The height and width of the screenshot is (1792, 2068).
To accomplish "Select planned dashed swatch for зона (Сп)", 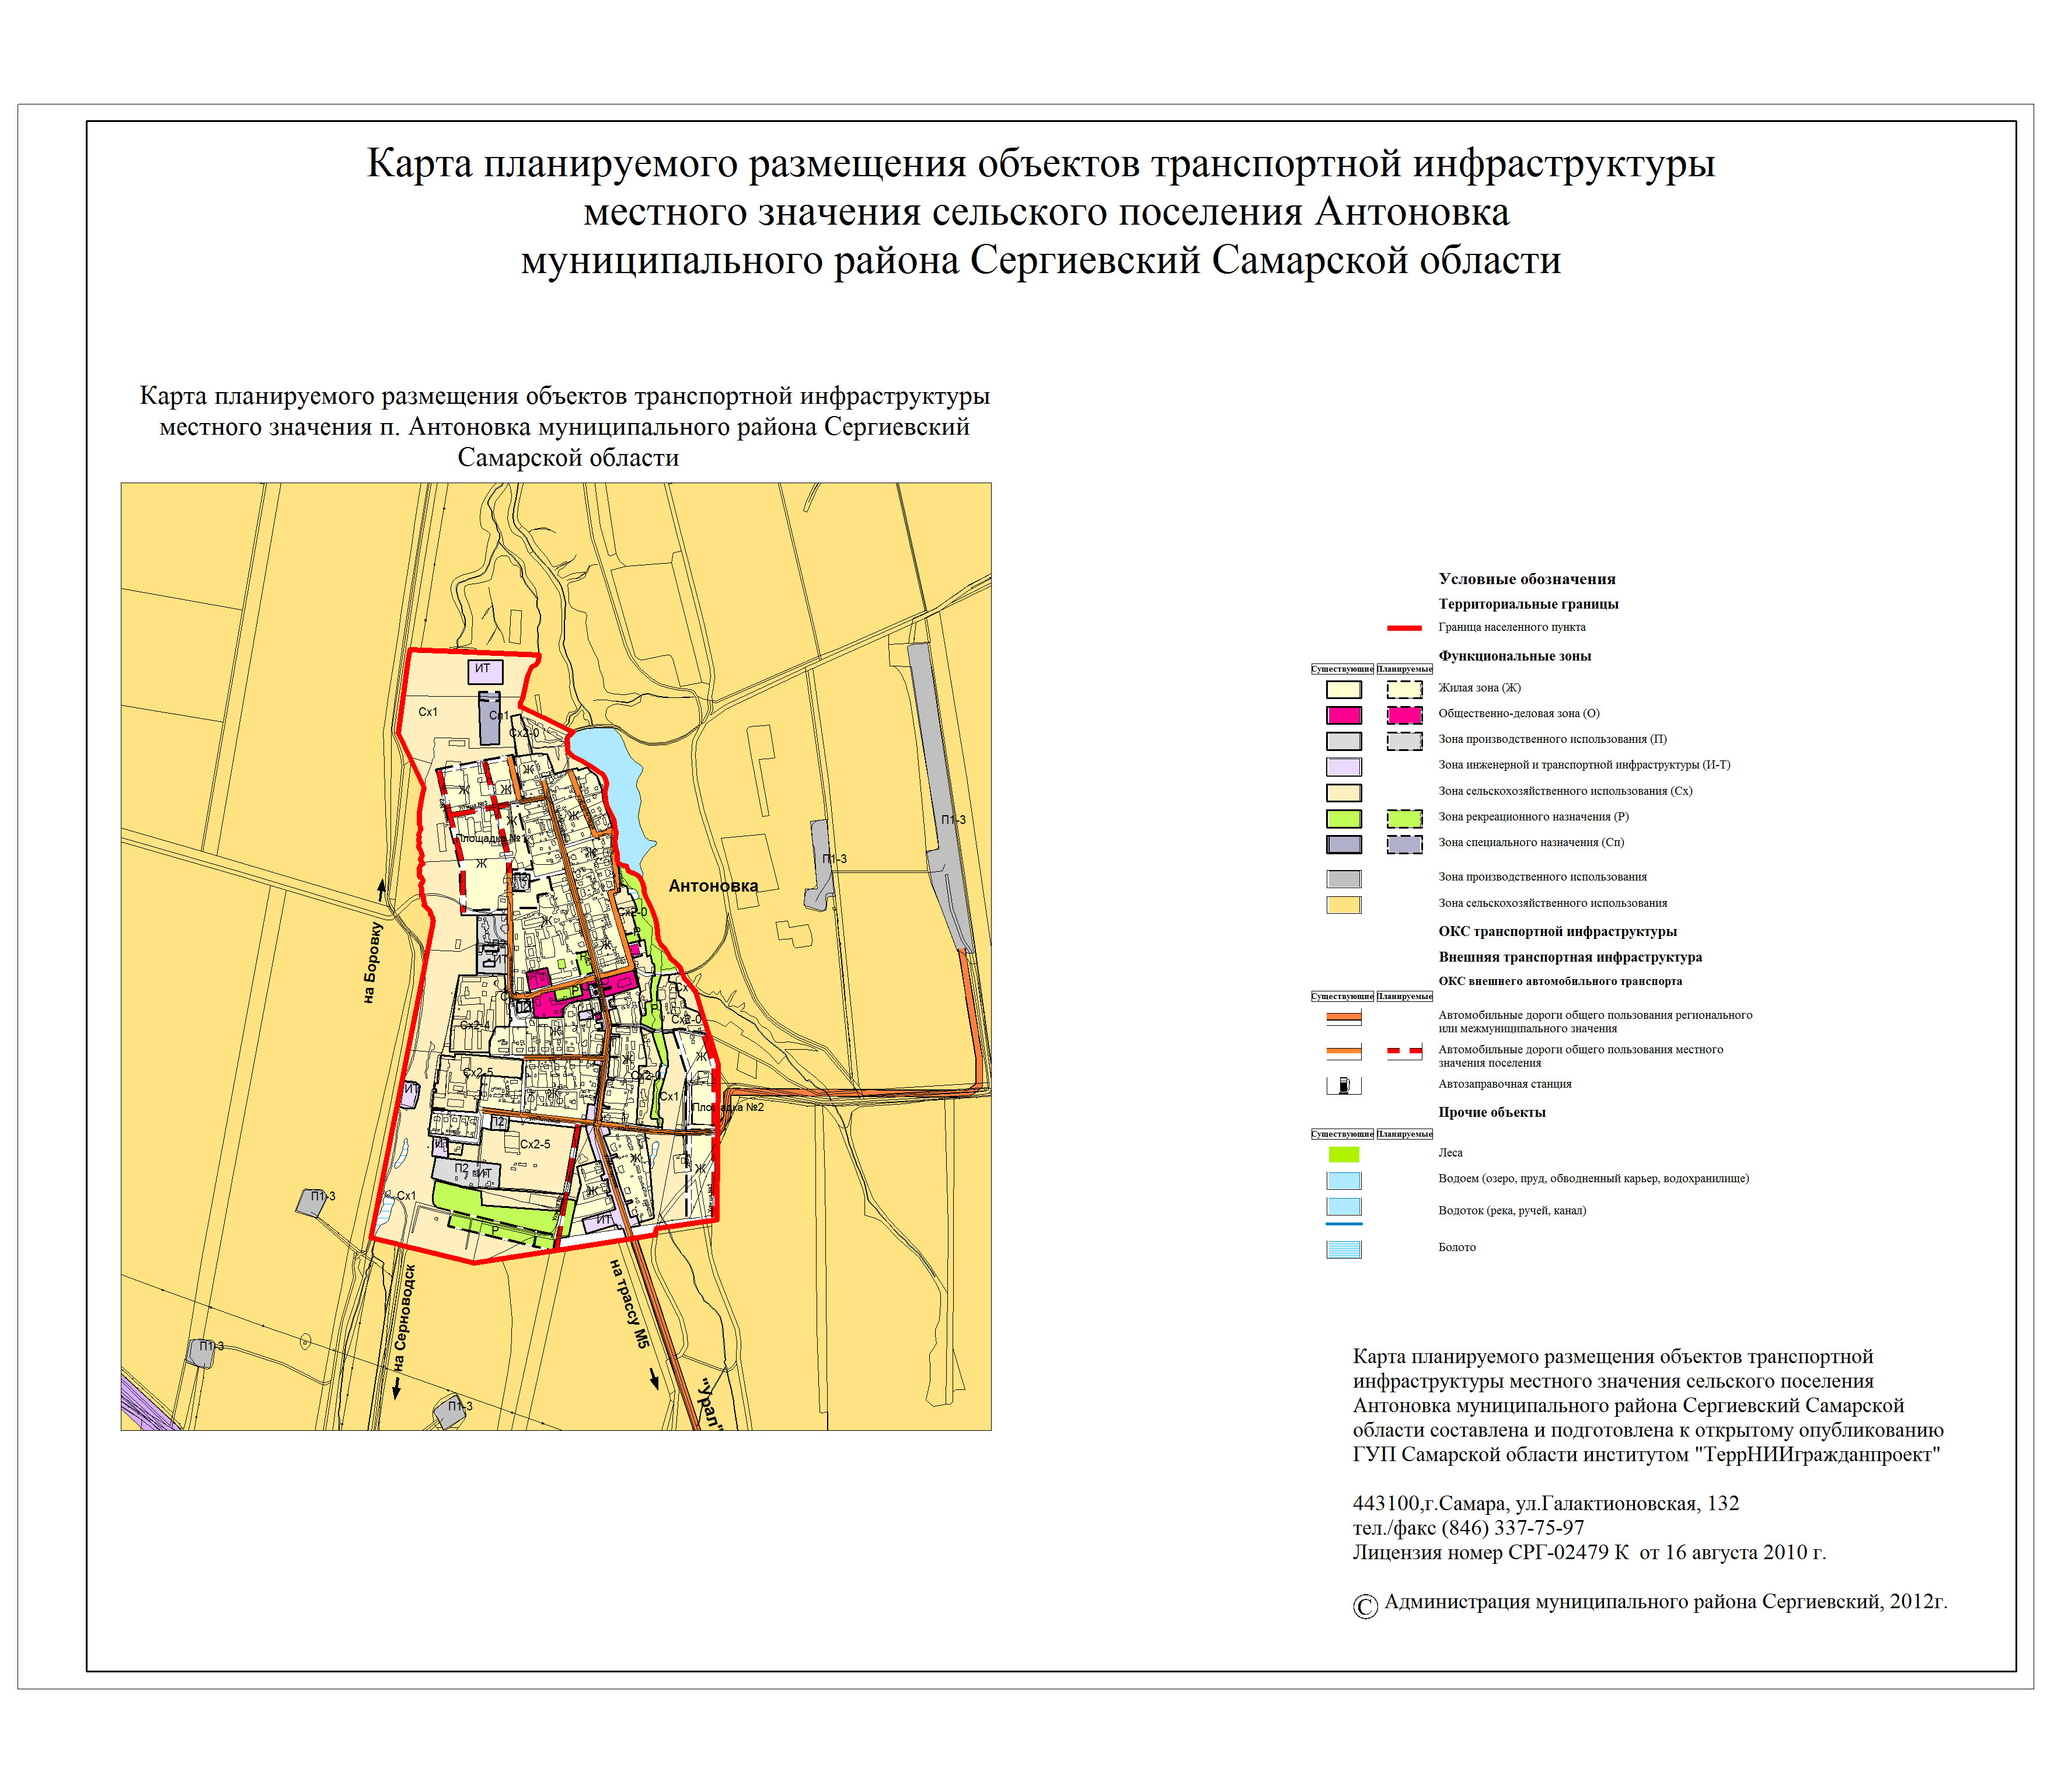I will [1405, 844].
